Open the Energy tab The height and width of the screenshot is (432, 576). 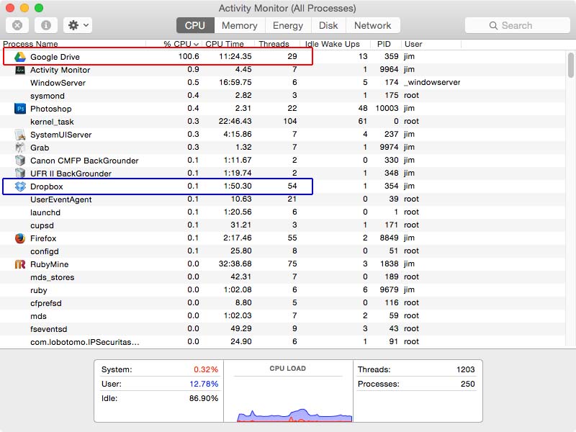288,24
